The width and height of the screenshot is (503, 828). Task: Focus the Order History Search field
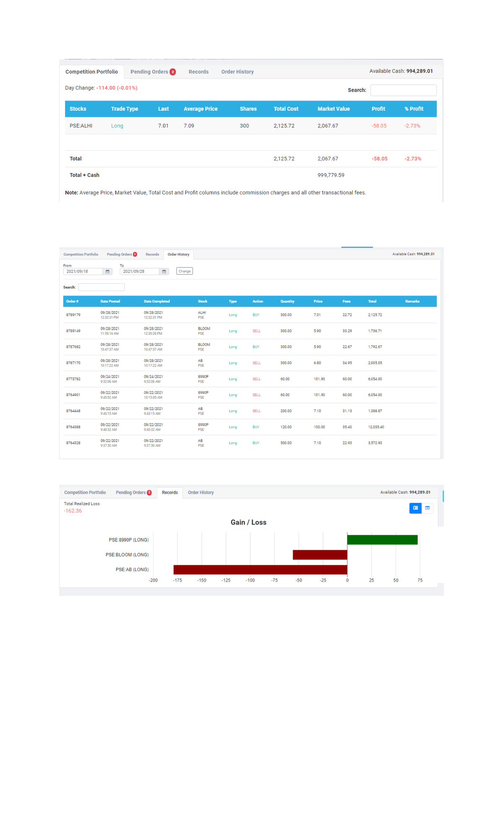coord(101,287)
